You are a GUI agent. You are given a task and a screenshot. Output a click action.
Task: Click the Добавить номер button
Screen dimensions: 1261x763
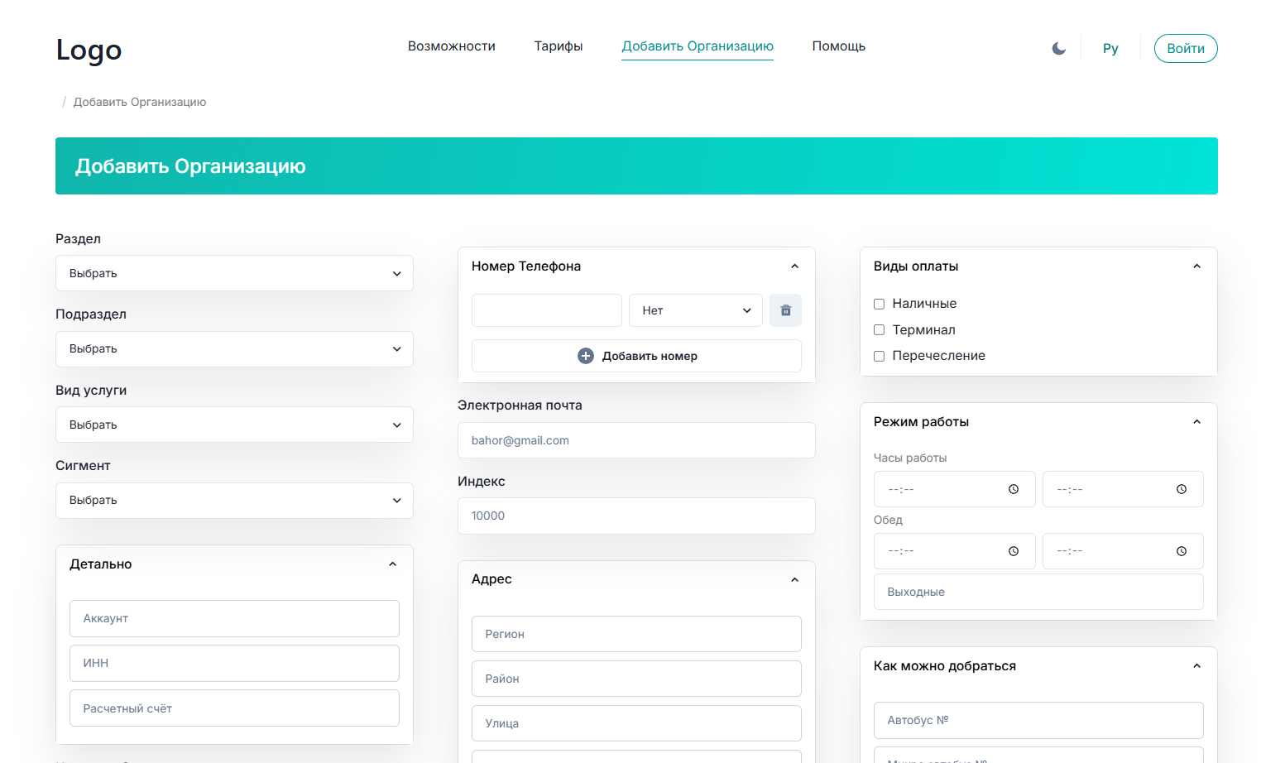(x=636, y=356)
